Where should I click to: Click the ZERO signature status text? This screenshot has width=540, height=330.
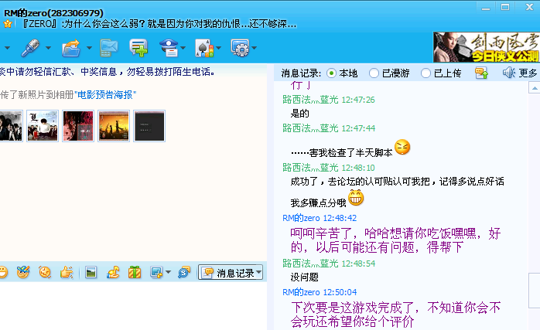tap(159, 24)
